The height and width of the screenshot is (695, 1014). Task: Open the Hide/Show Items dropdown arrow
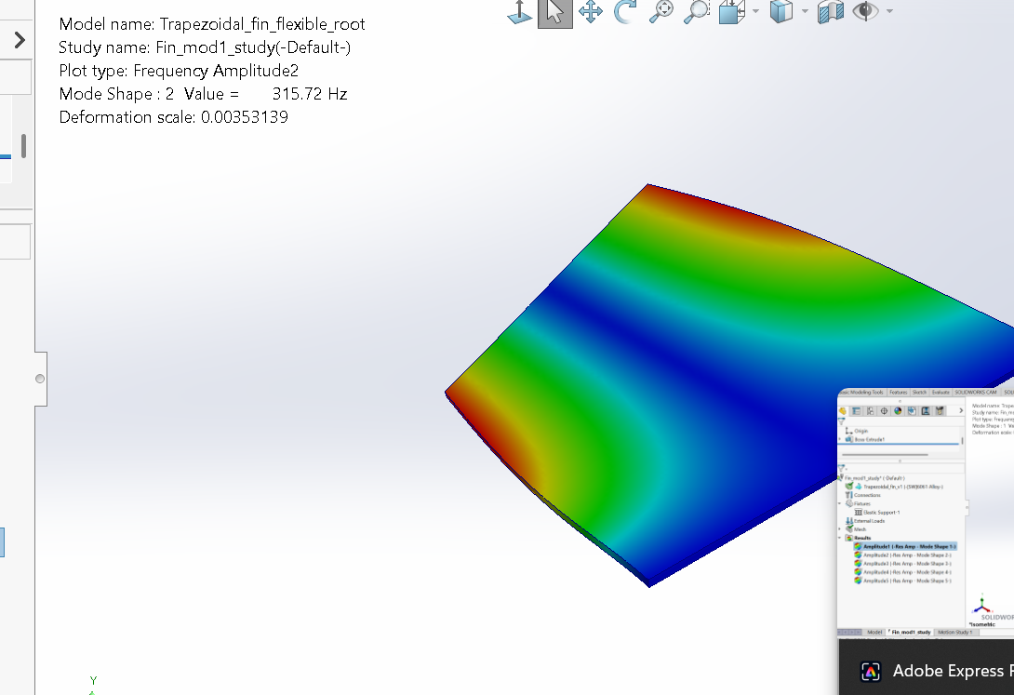coord(889,11)
